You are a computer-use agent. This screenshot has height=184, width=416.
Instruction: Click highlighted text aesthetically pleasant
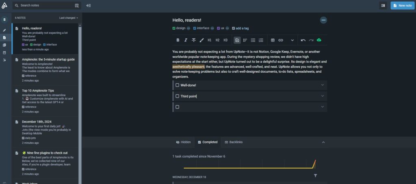tap(188, 67)
